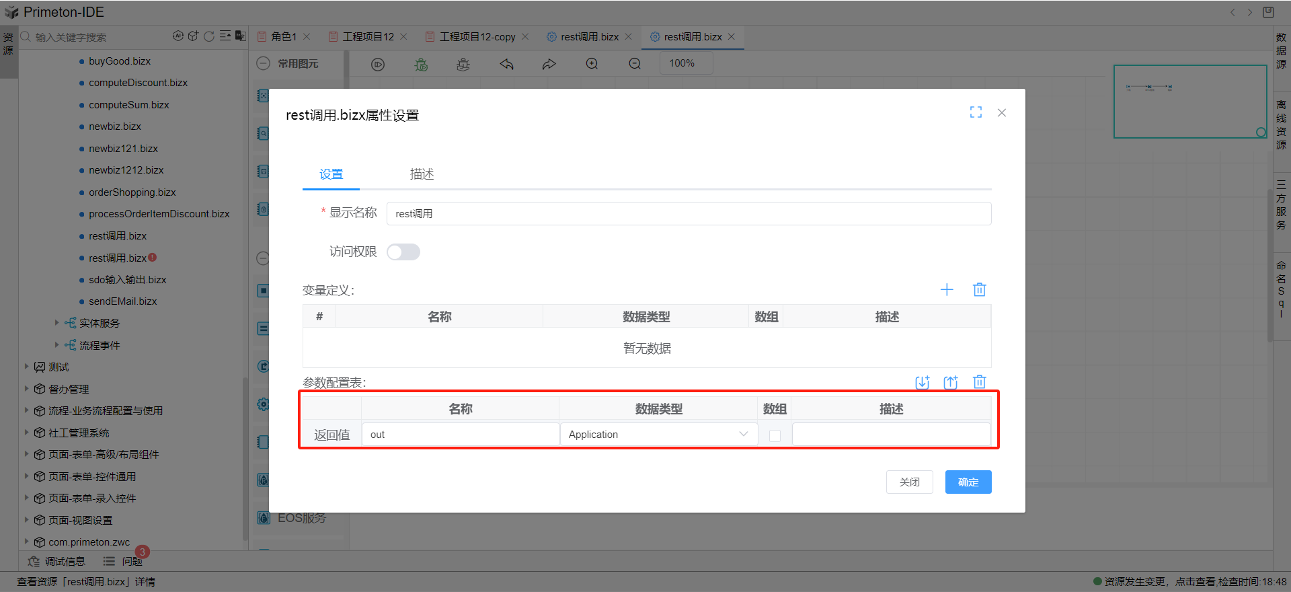Zoom in with magnifier plus icon
This screenshot has height=592, width=1291.
tap(592, 64)
